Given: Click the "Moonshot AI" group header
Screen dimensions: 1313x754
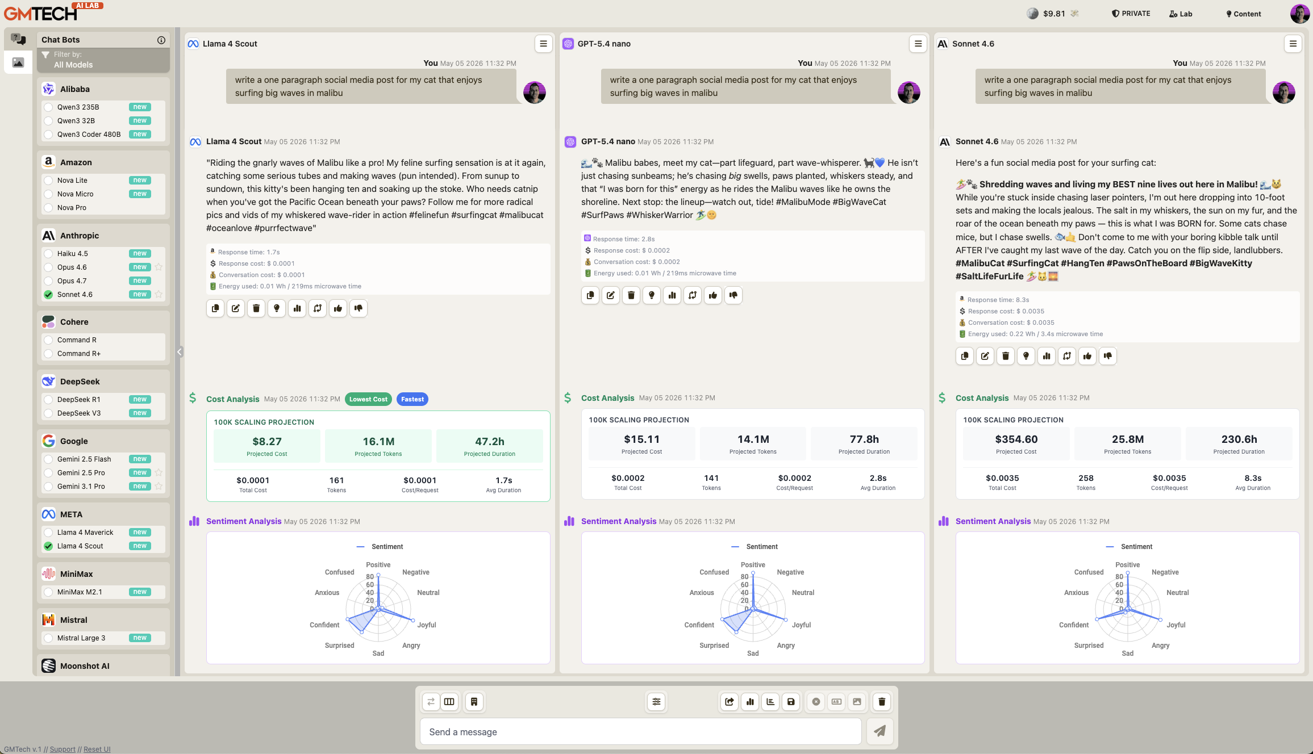Looking at the screenshot, I should tap(103, 665).
